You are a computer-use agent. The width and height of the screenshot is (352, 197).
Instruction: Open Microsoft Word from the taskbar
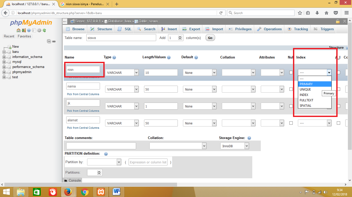(117, 192)
